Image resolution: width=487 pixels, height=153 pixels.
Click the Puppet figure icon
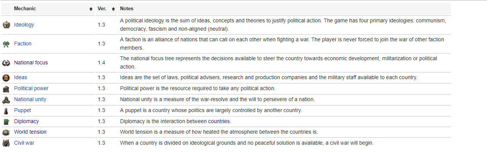point(6,111)
